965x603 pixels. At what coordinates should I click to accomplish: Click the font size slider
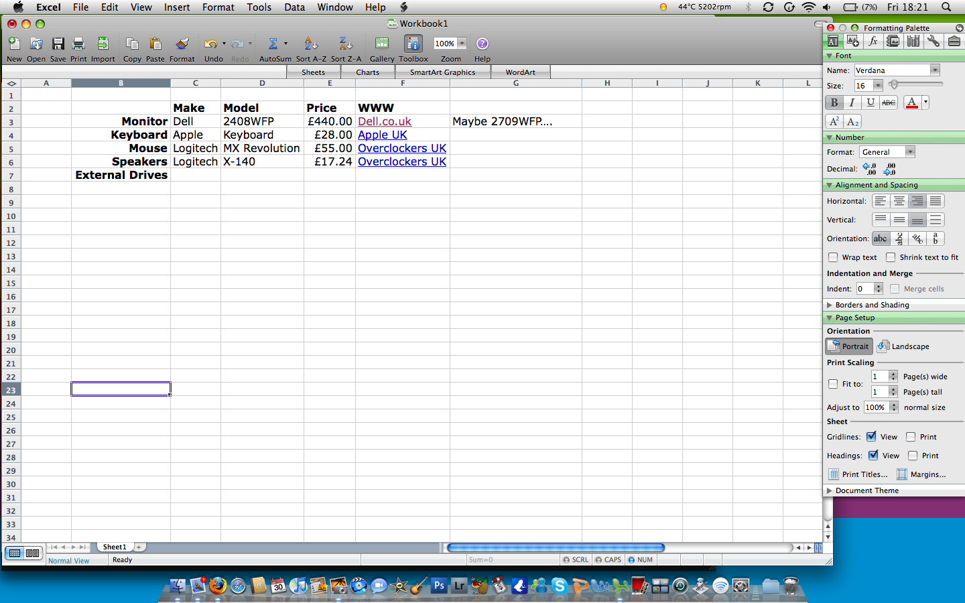pos(915,84)
